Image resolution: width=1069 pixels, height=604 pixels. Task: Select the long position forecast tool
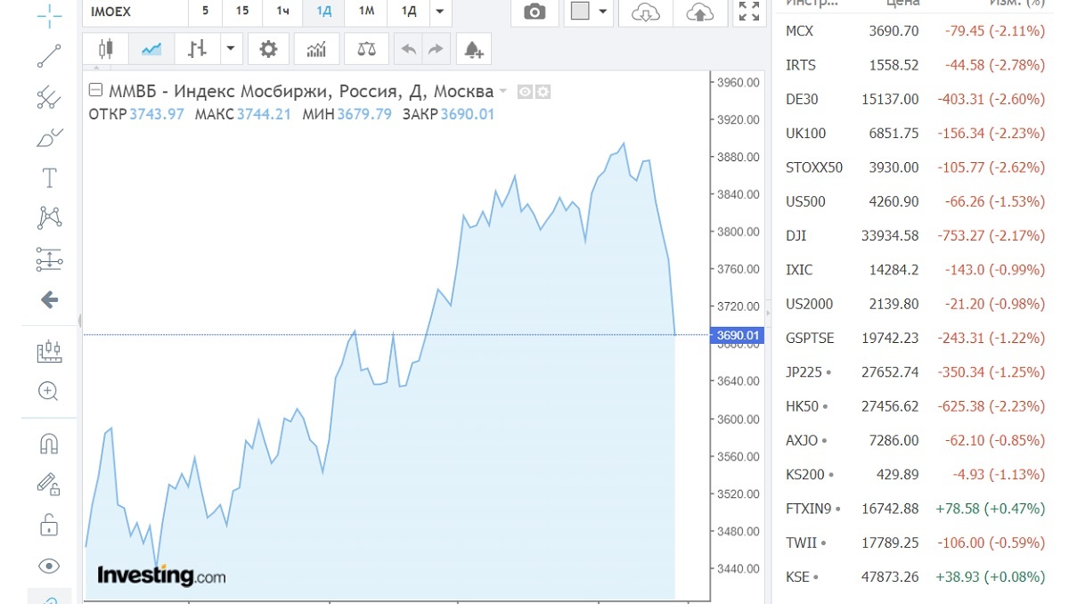49,259
